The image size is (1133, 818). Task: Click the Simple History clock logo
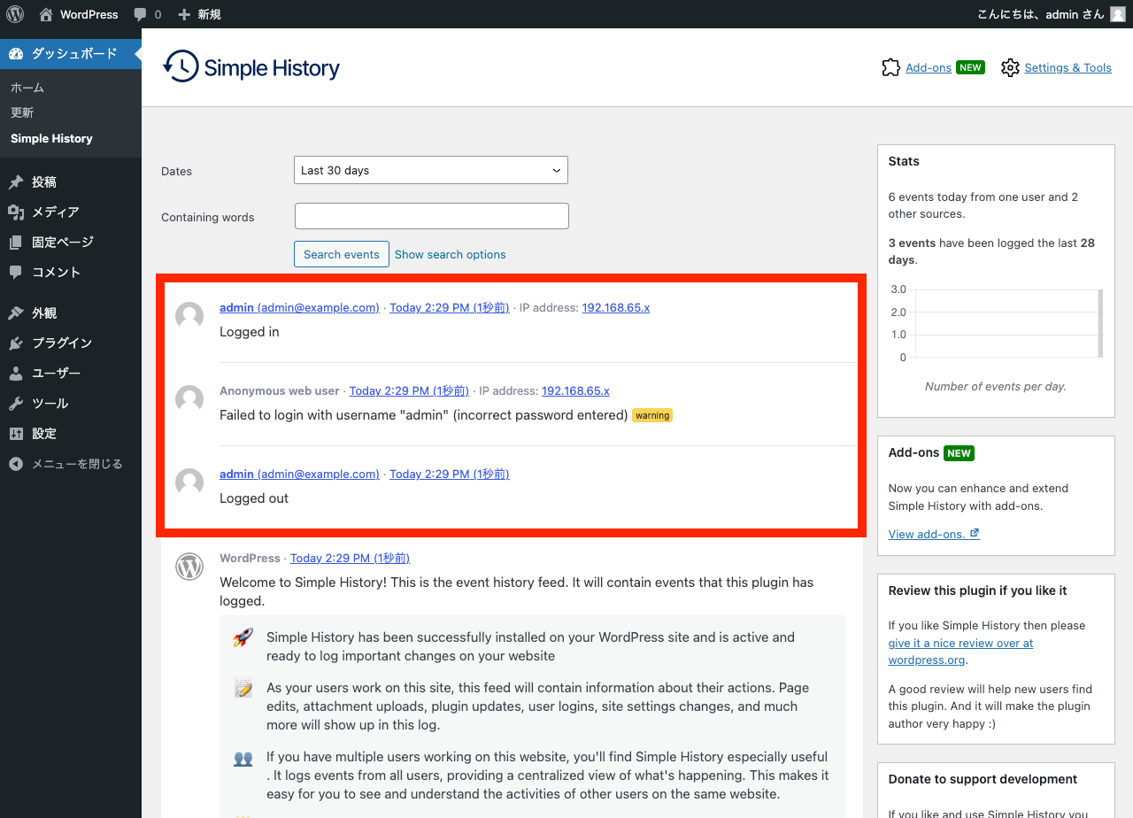pyautogui.click(x=181, y=67)
